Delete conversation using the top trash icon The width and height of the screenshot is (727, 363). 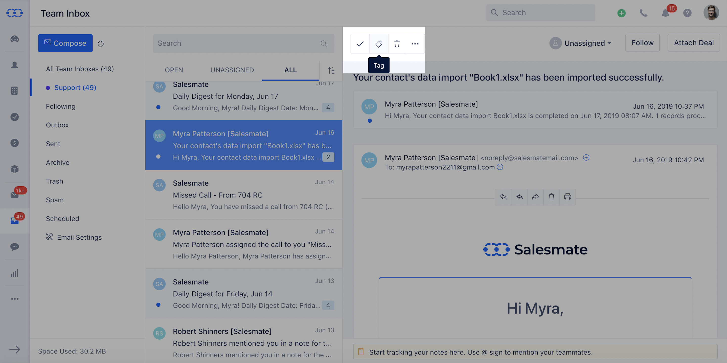coord(397,44)
